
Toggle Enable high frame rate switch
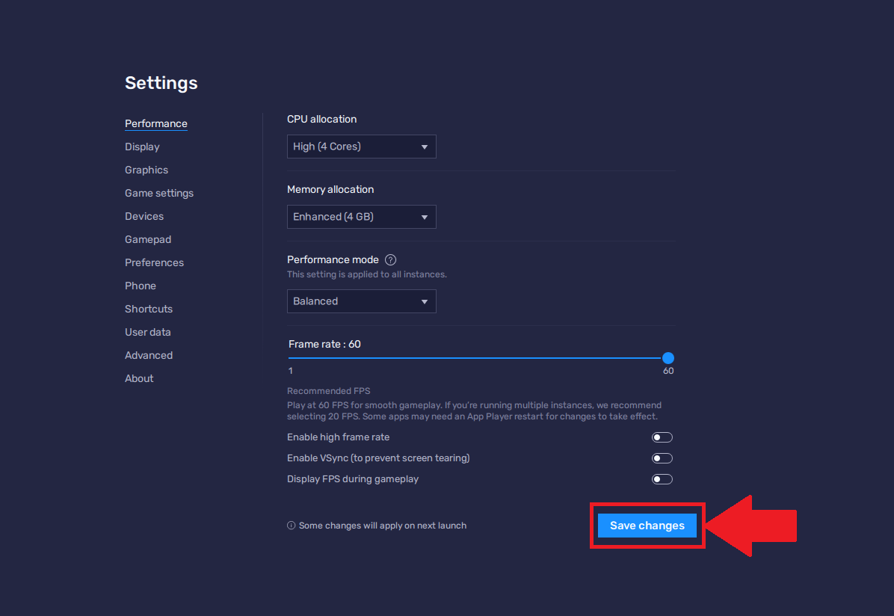pos(662,437)
